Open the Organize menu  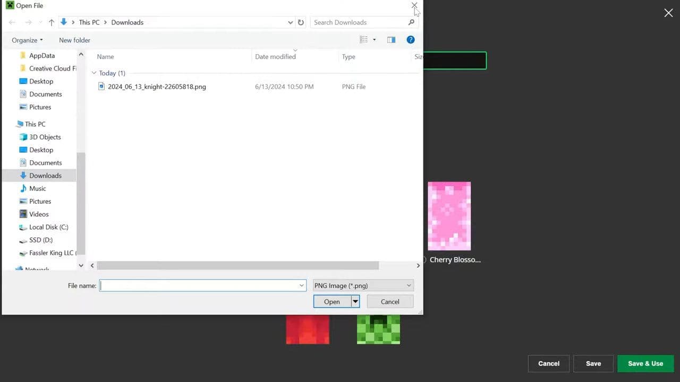click(x=27, y=40)
